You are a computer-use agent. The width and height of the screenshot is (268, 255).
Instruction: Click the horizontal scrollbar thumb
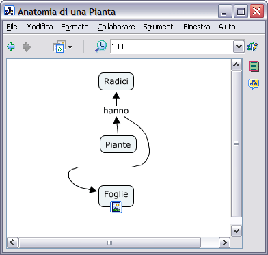tap(109, 243)
